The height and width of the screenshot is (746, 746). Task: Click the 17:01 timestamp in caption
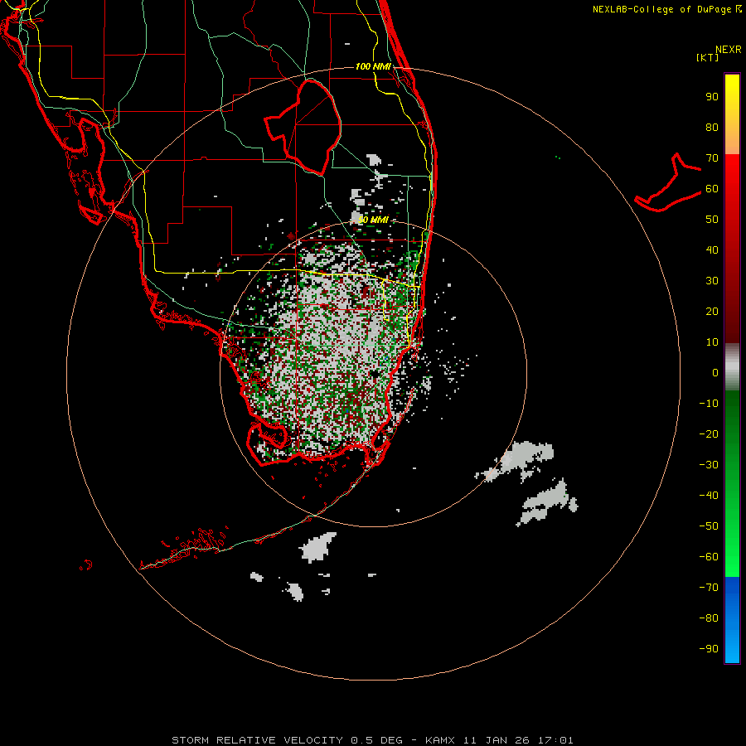tap(555, 740)
